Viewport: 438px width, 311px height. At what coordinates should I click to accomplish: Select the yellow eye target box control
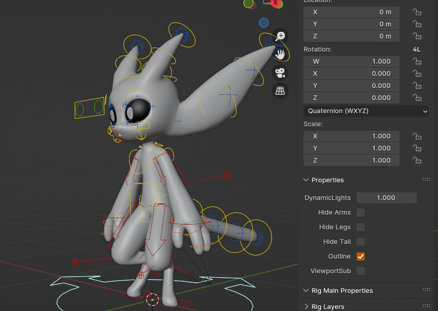coord(90,108)
